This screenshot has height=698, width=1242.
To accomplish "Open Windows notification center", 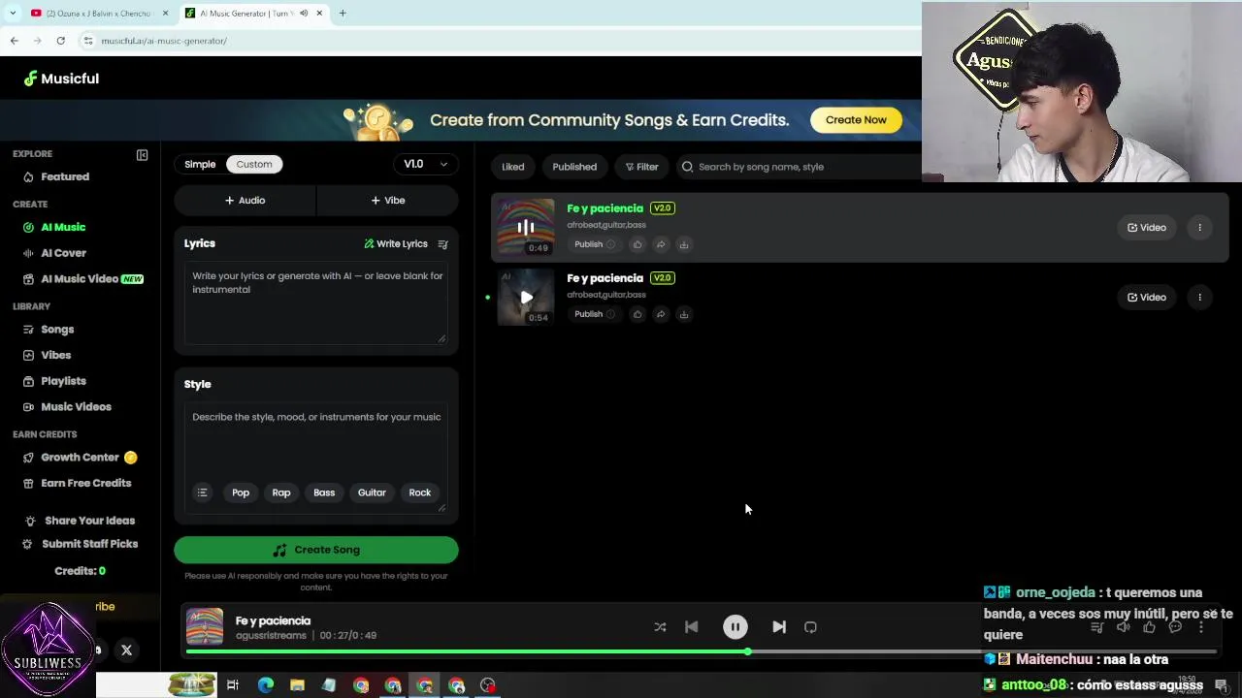I will 1222,685.
